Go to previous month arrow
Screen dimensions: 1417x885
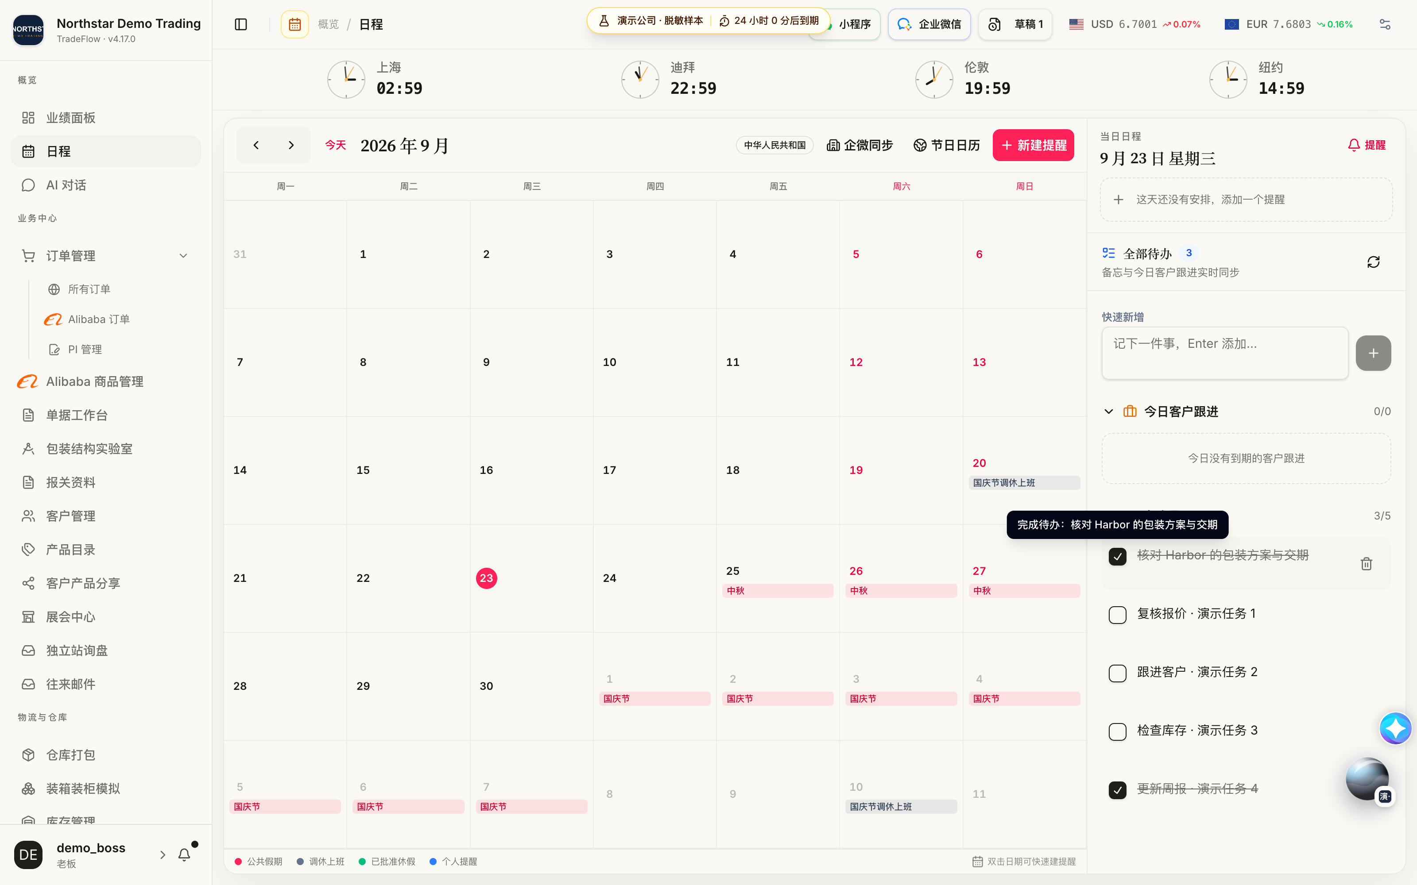[x=256, y=145]
